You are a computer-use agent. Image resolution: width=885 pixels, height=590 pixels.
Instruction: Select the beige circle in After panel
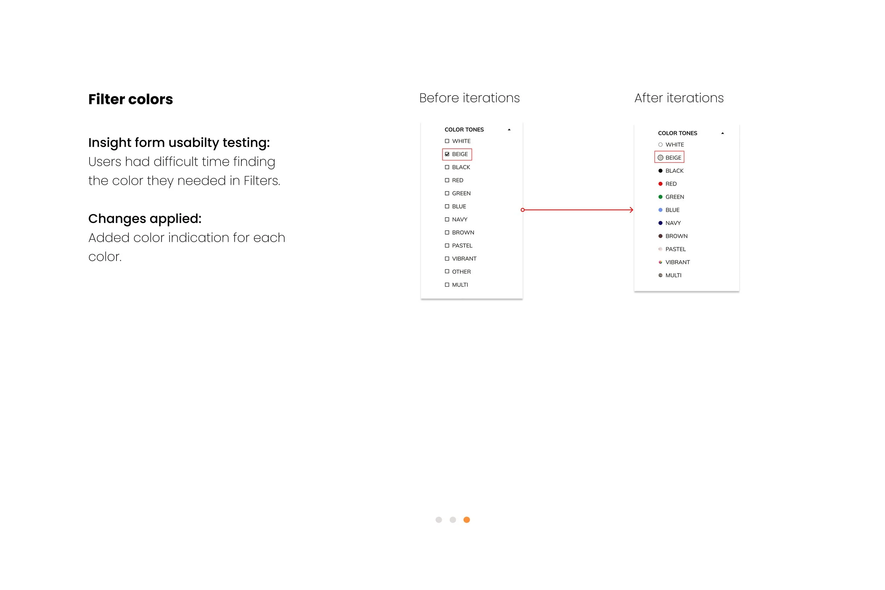660,157
